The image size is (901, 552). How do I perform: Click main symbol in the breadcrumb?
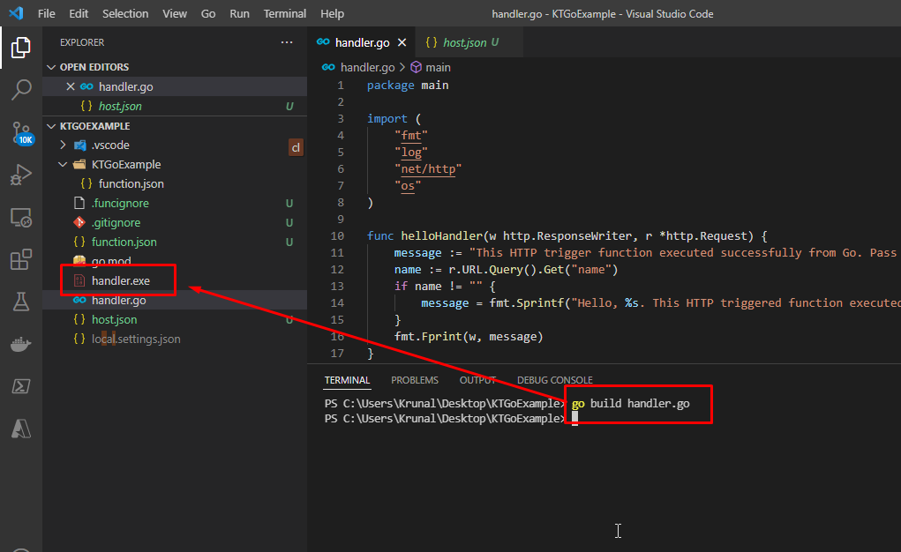click(438, 67)
